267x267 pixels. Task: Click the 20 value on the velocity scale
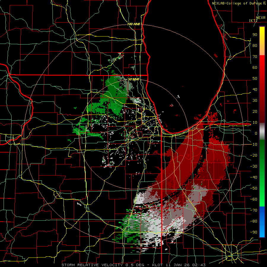255,111
